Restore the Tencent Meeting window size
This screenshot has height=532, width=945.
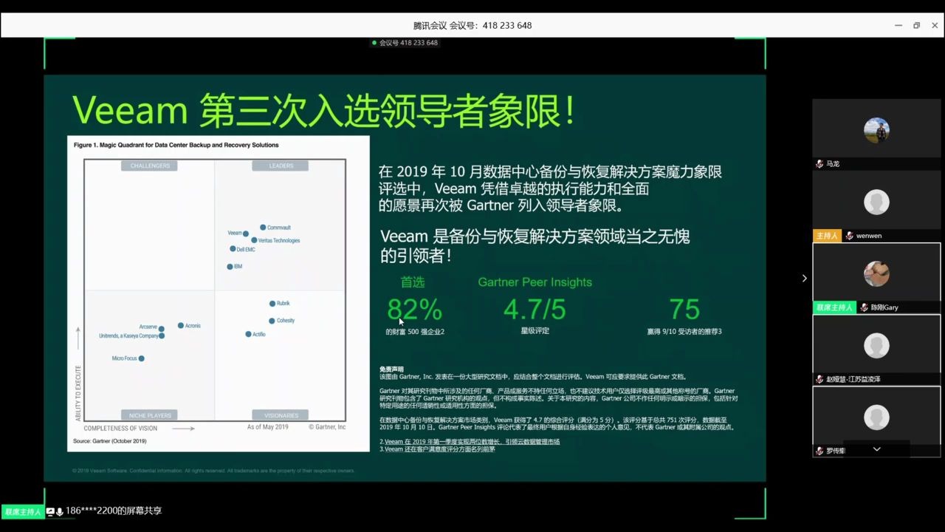click(x=916, y=25)
